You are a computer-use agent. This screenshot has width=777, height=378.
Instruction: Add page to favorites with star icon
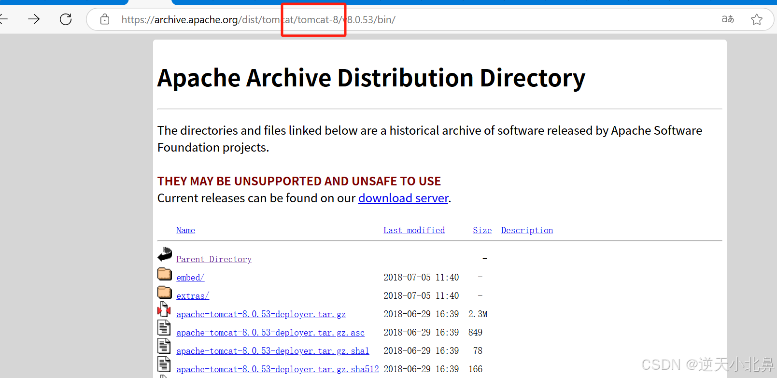(x=757, y=19)
